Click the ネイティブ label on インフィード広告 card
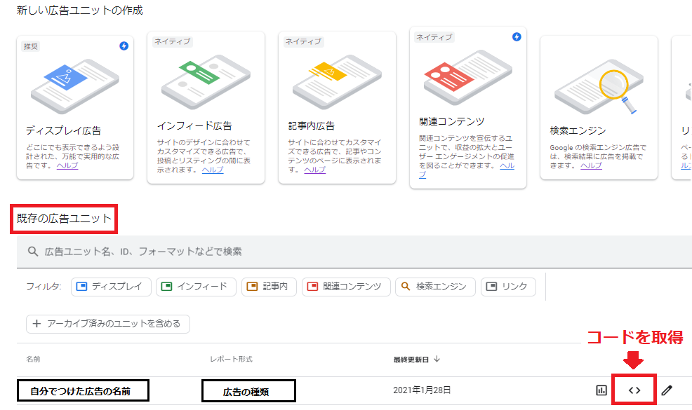Viewport: 692px width, 410px height. 172,41
